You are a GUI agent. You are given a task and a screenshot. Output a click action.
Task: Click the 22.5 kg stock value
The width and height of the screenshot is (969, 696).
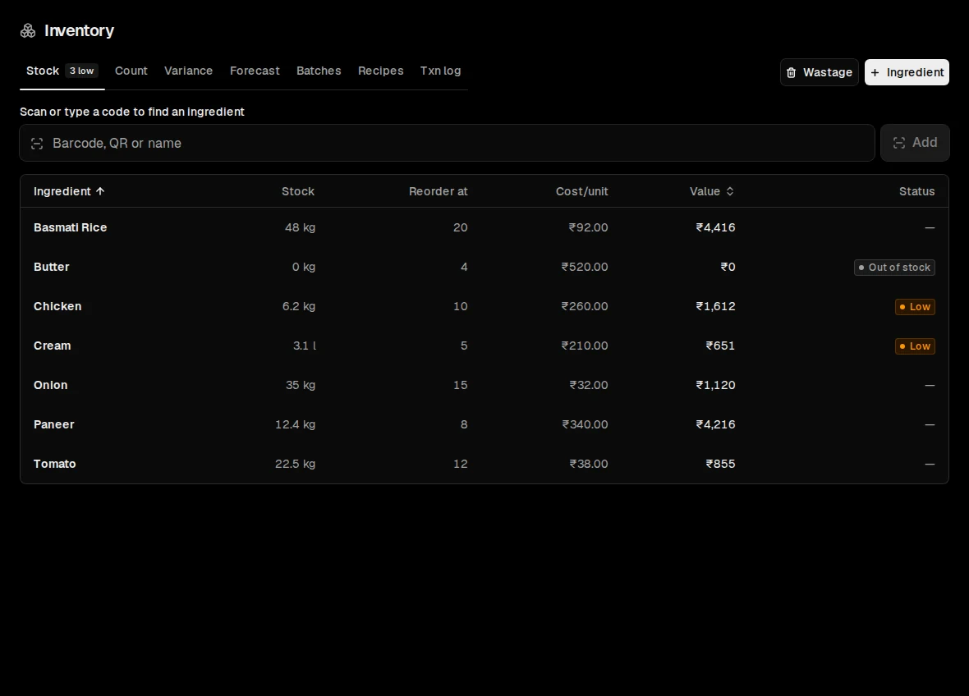[x=295, y=465]
